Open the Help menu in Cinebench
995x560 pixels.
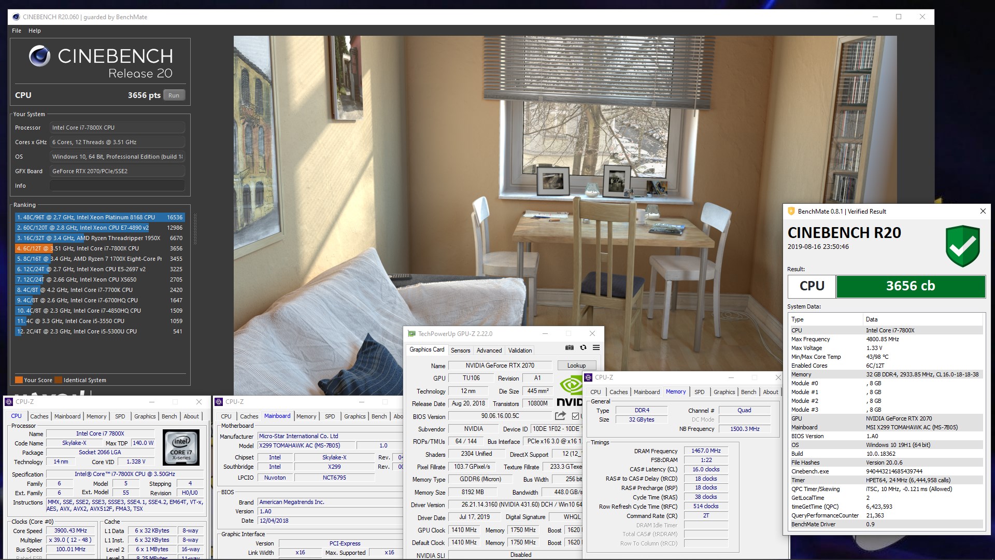(34, 31)
